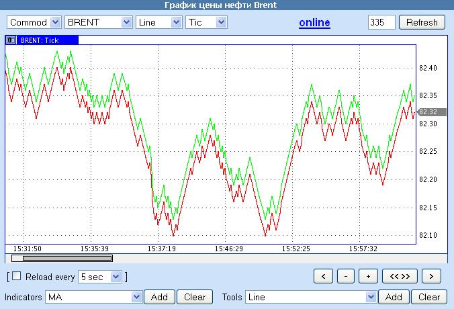This screenshot has height=309, width=454.
Task: Click the small icon beside BRENT: Tick
Action: click(11, 40)
